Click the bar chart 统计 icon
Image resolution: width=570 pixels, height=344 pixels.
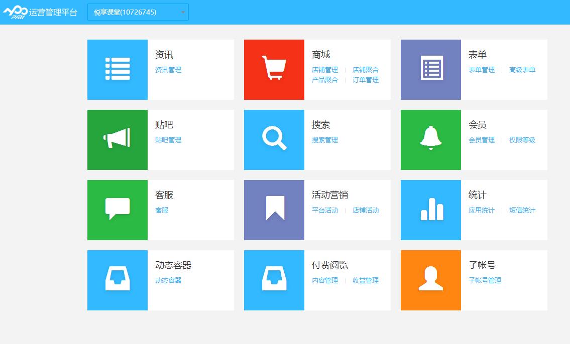coord(431,210)
